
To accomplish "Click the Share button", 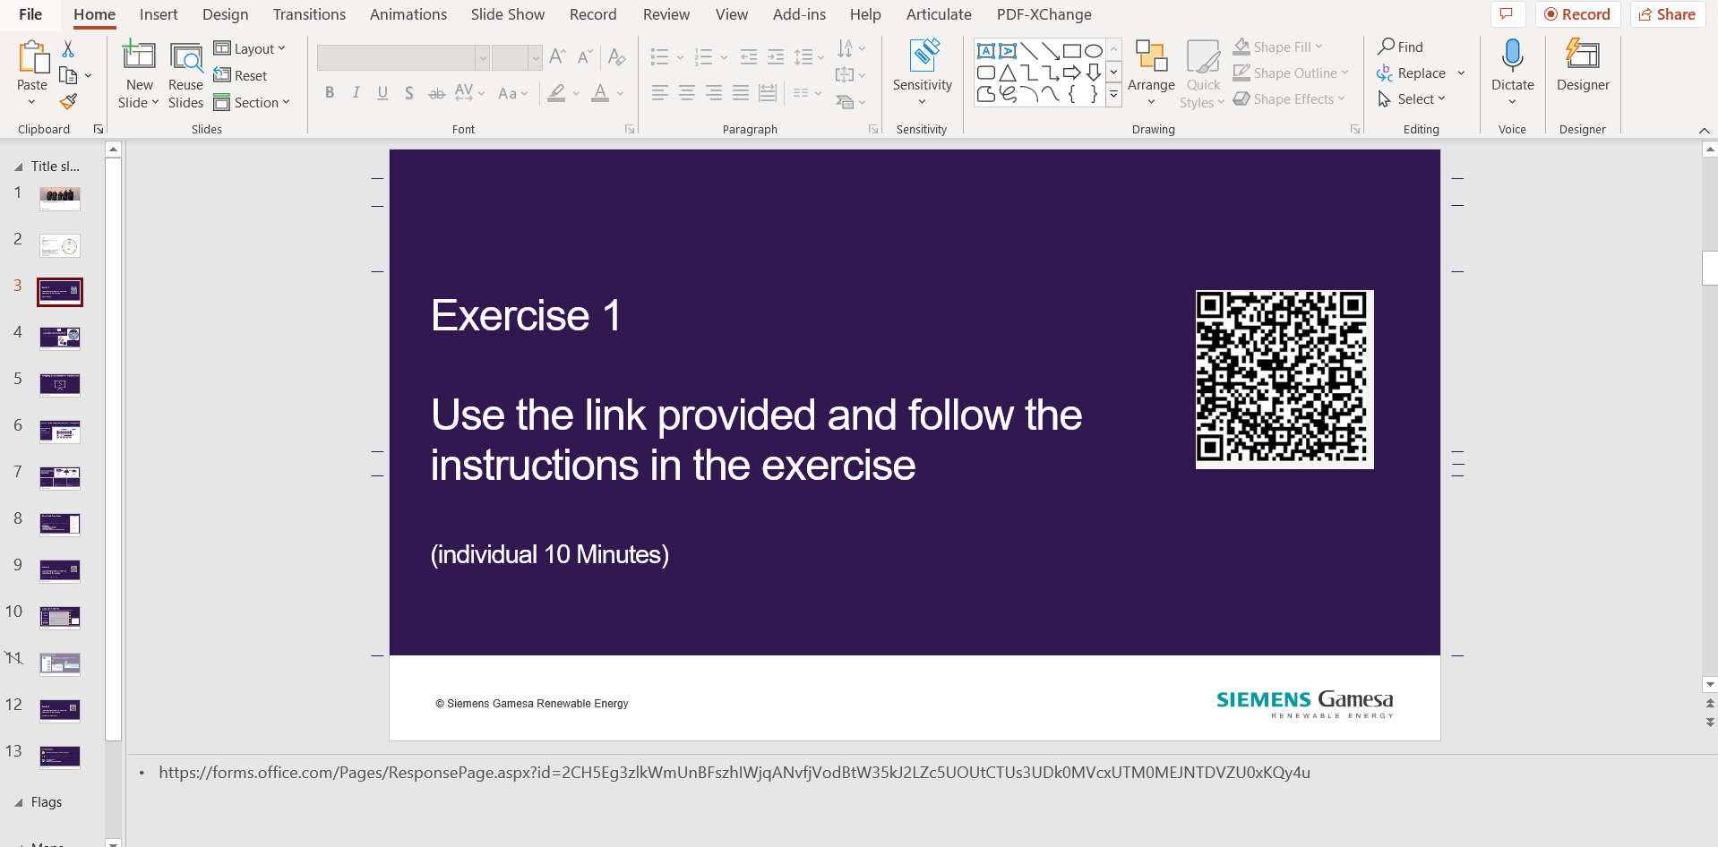I will point(1668,14).
